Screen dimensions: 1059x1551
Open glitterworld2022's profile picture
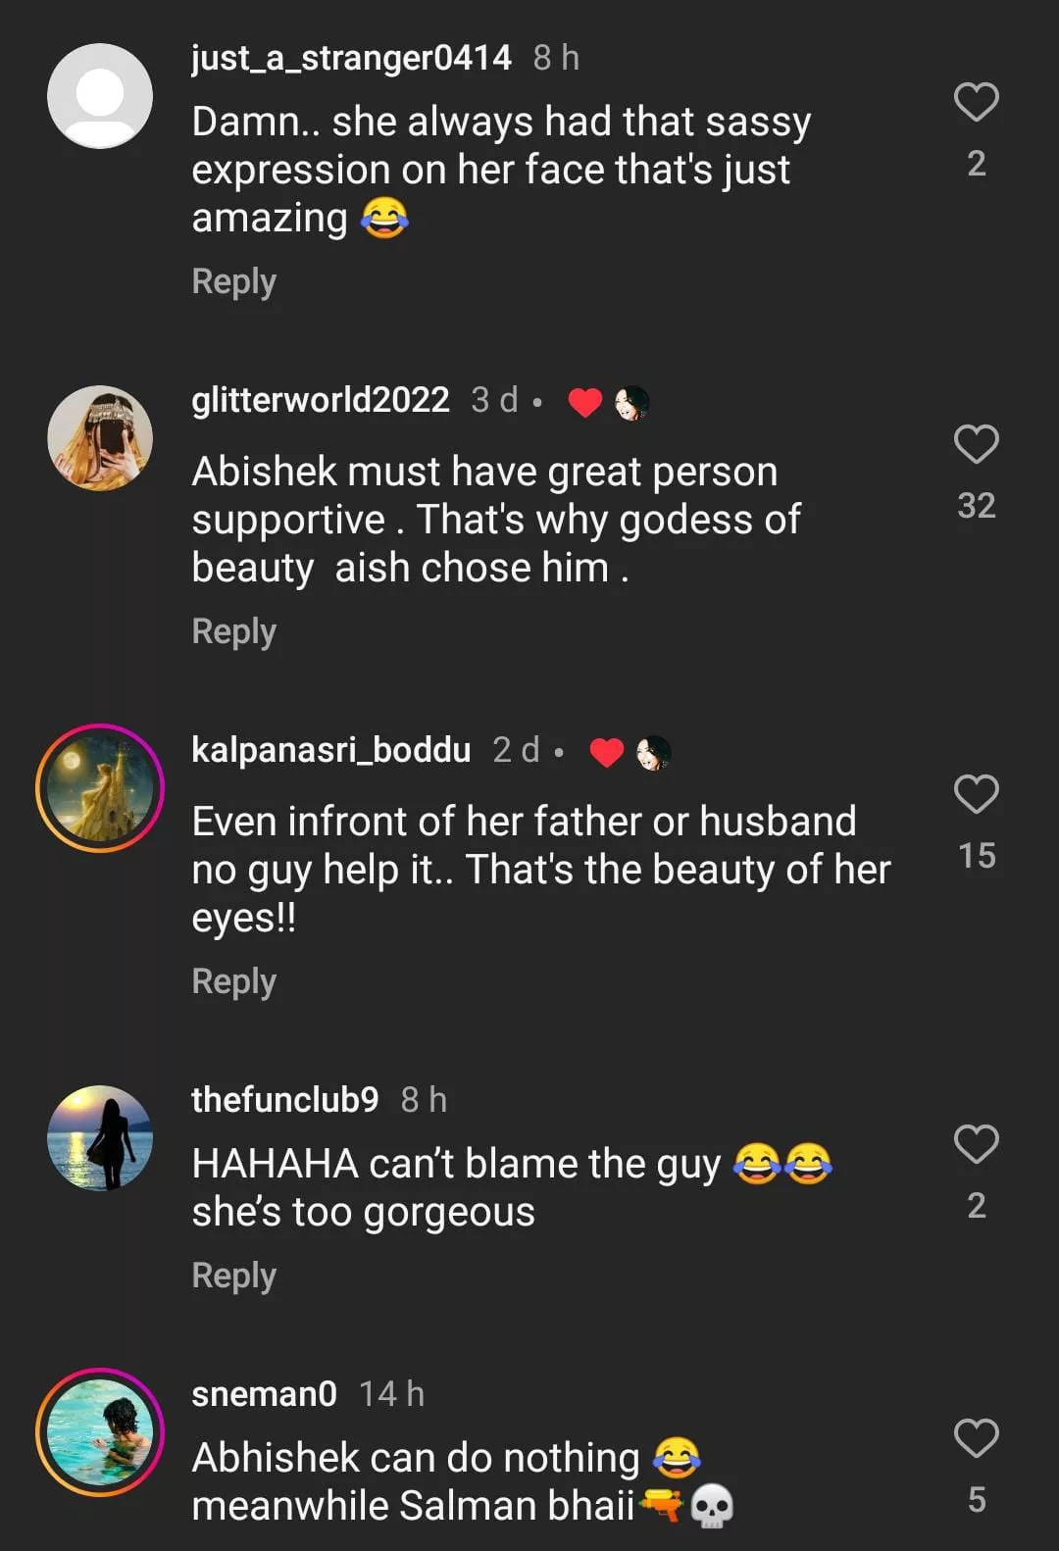(x=100, y=438)
